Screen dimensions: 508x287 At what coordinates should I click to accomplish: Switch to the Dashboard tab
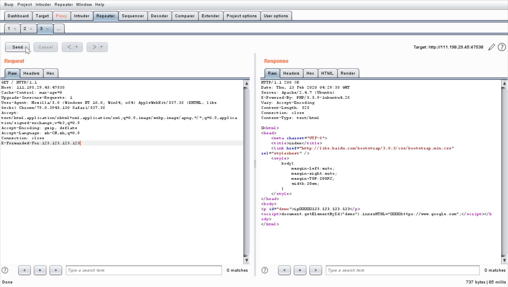(18, 16)
